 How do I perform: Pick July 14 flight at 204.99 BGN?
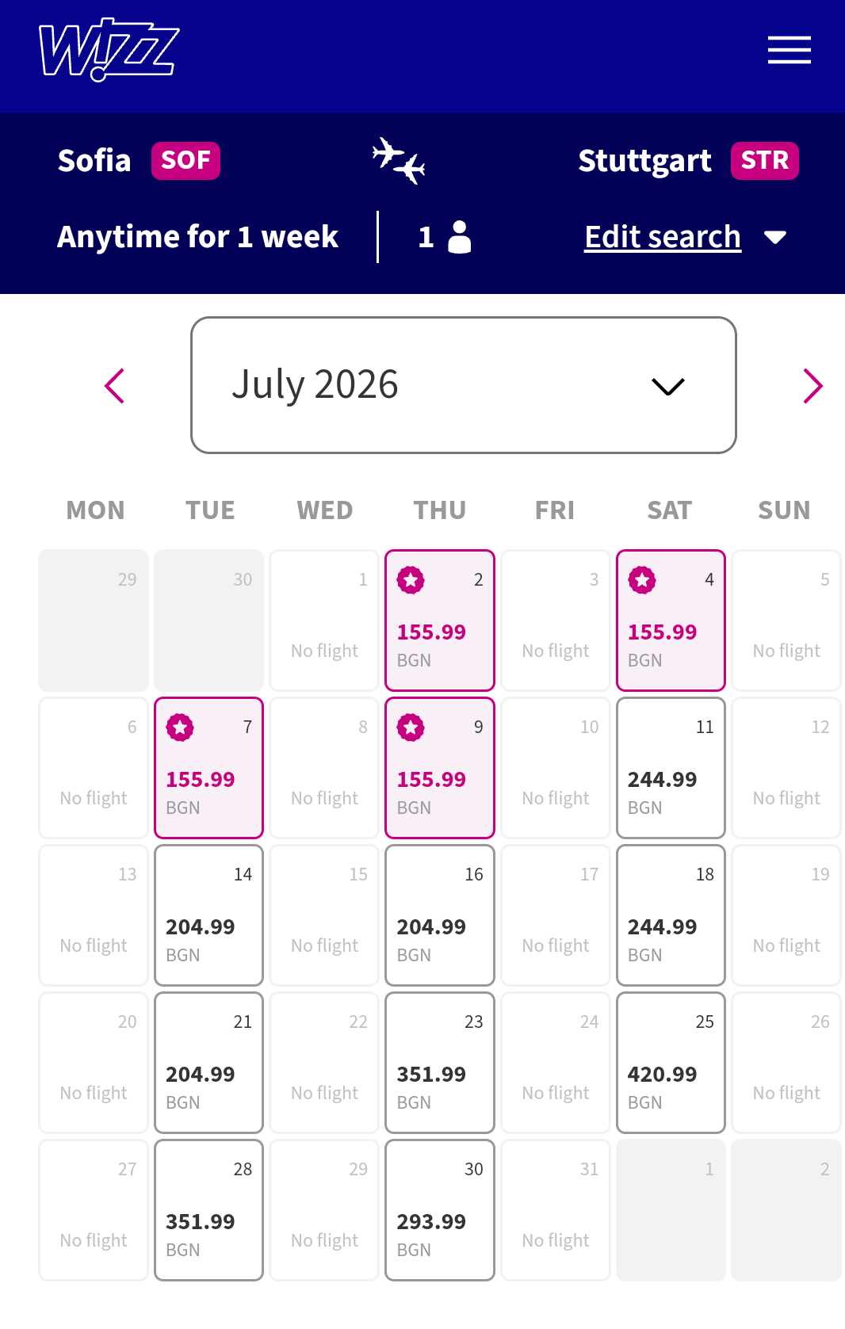(208, 915)
